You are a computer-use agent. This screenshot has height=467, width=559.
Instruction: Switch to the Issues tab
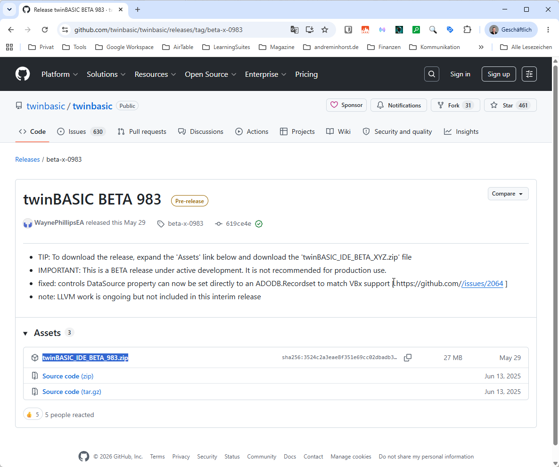click(81, 131)
